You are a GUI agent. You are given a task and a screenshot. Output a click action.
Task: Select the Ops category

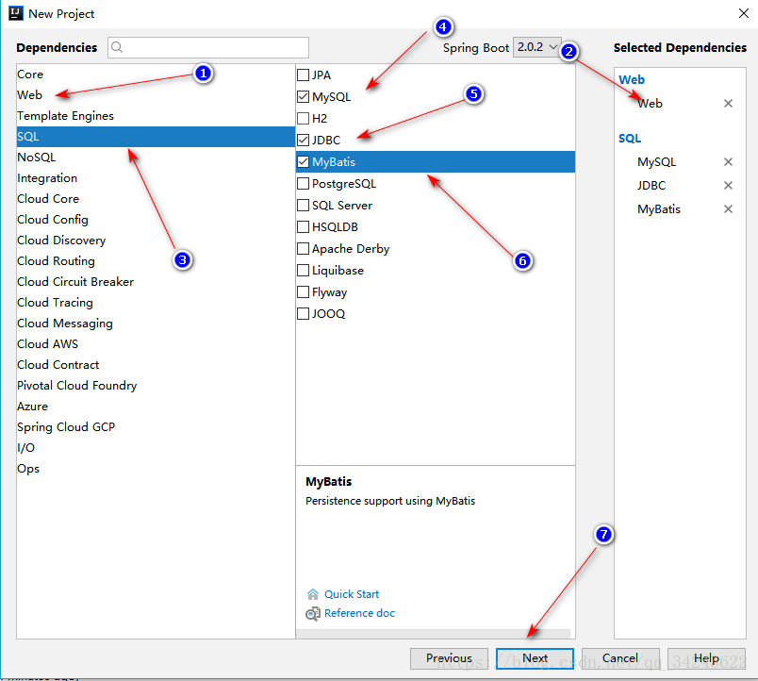point(156,469)
